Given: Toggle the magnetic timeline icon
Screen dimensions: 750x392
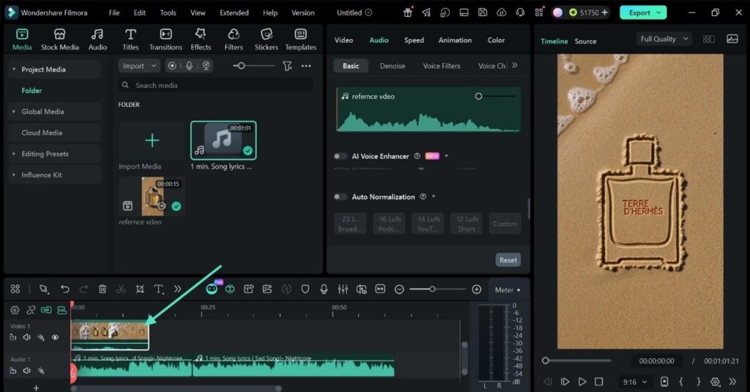Looking at the screenshot, I should coord(62,310).
